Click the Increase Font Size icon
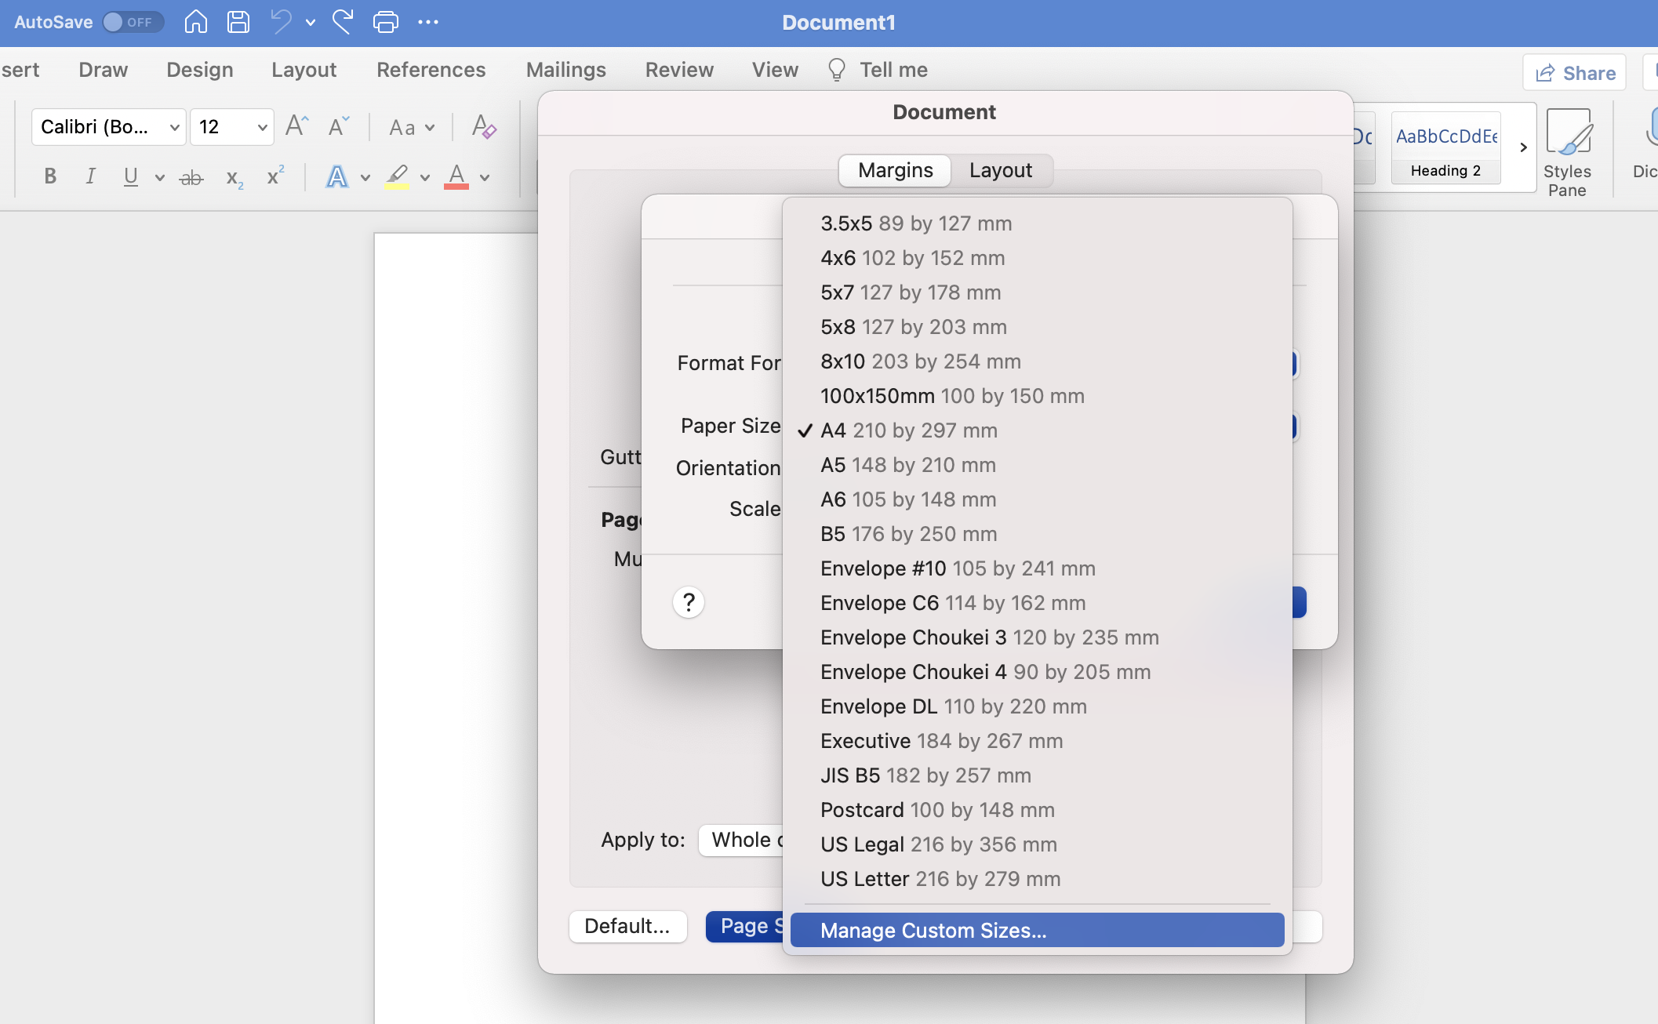 pos(297,126)
